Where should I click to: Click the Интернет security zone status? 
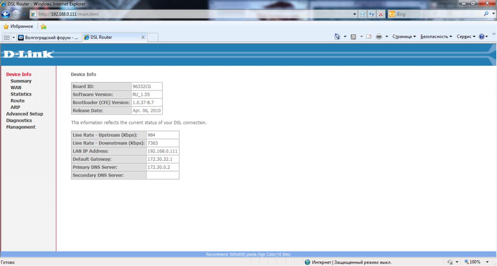348,262
